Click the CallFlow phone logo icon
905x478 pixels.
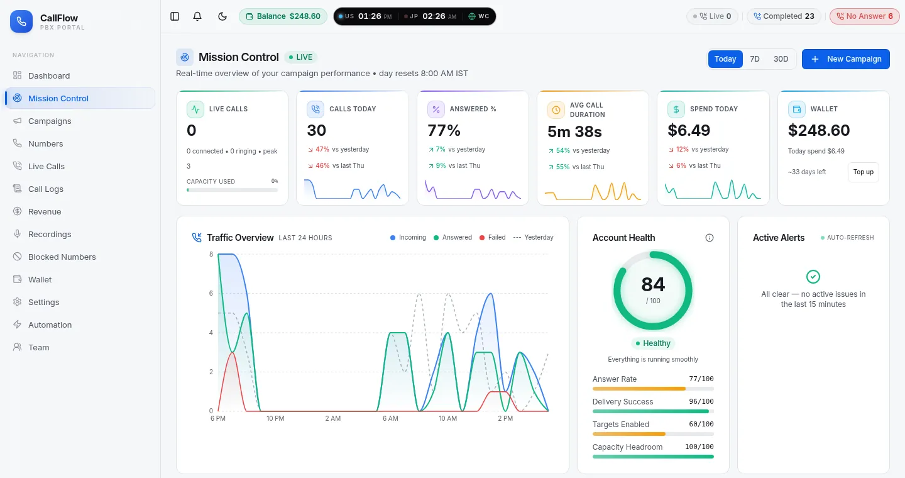(x=21, y=21)
